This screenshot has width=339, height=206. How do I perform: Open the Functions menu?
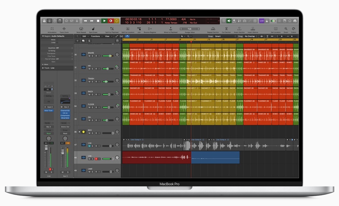point(96,36)
